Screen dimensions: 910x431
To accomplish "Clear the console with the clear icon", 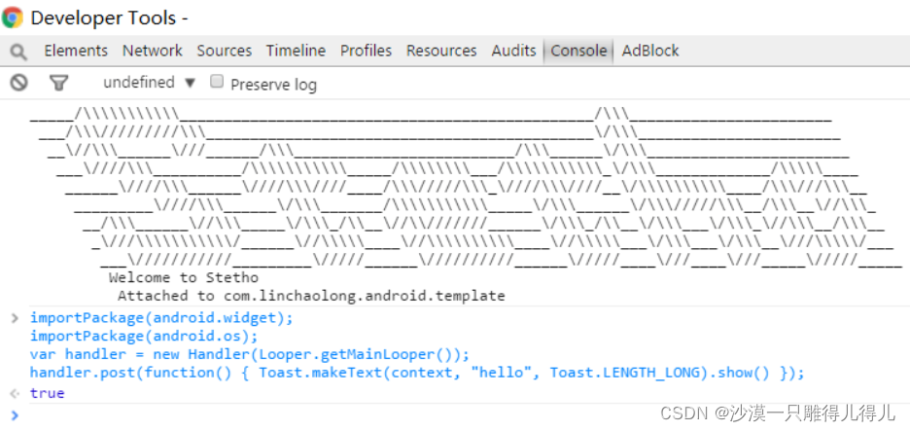I will coord(18,83).
